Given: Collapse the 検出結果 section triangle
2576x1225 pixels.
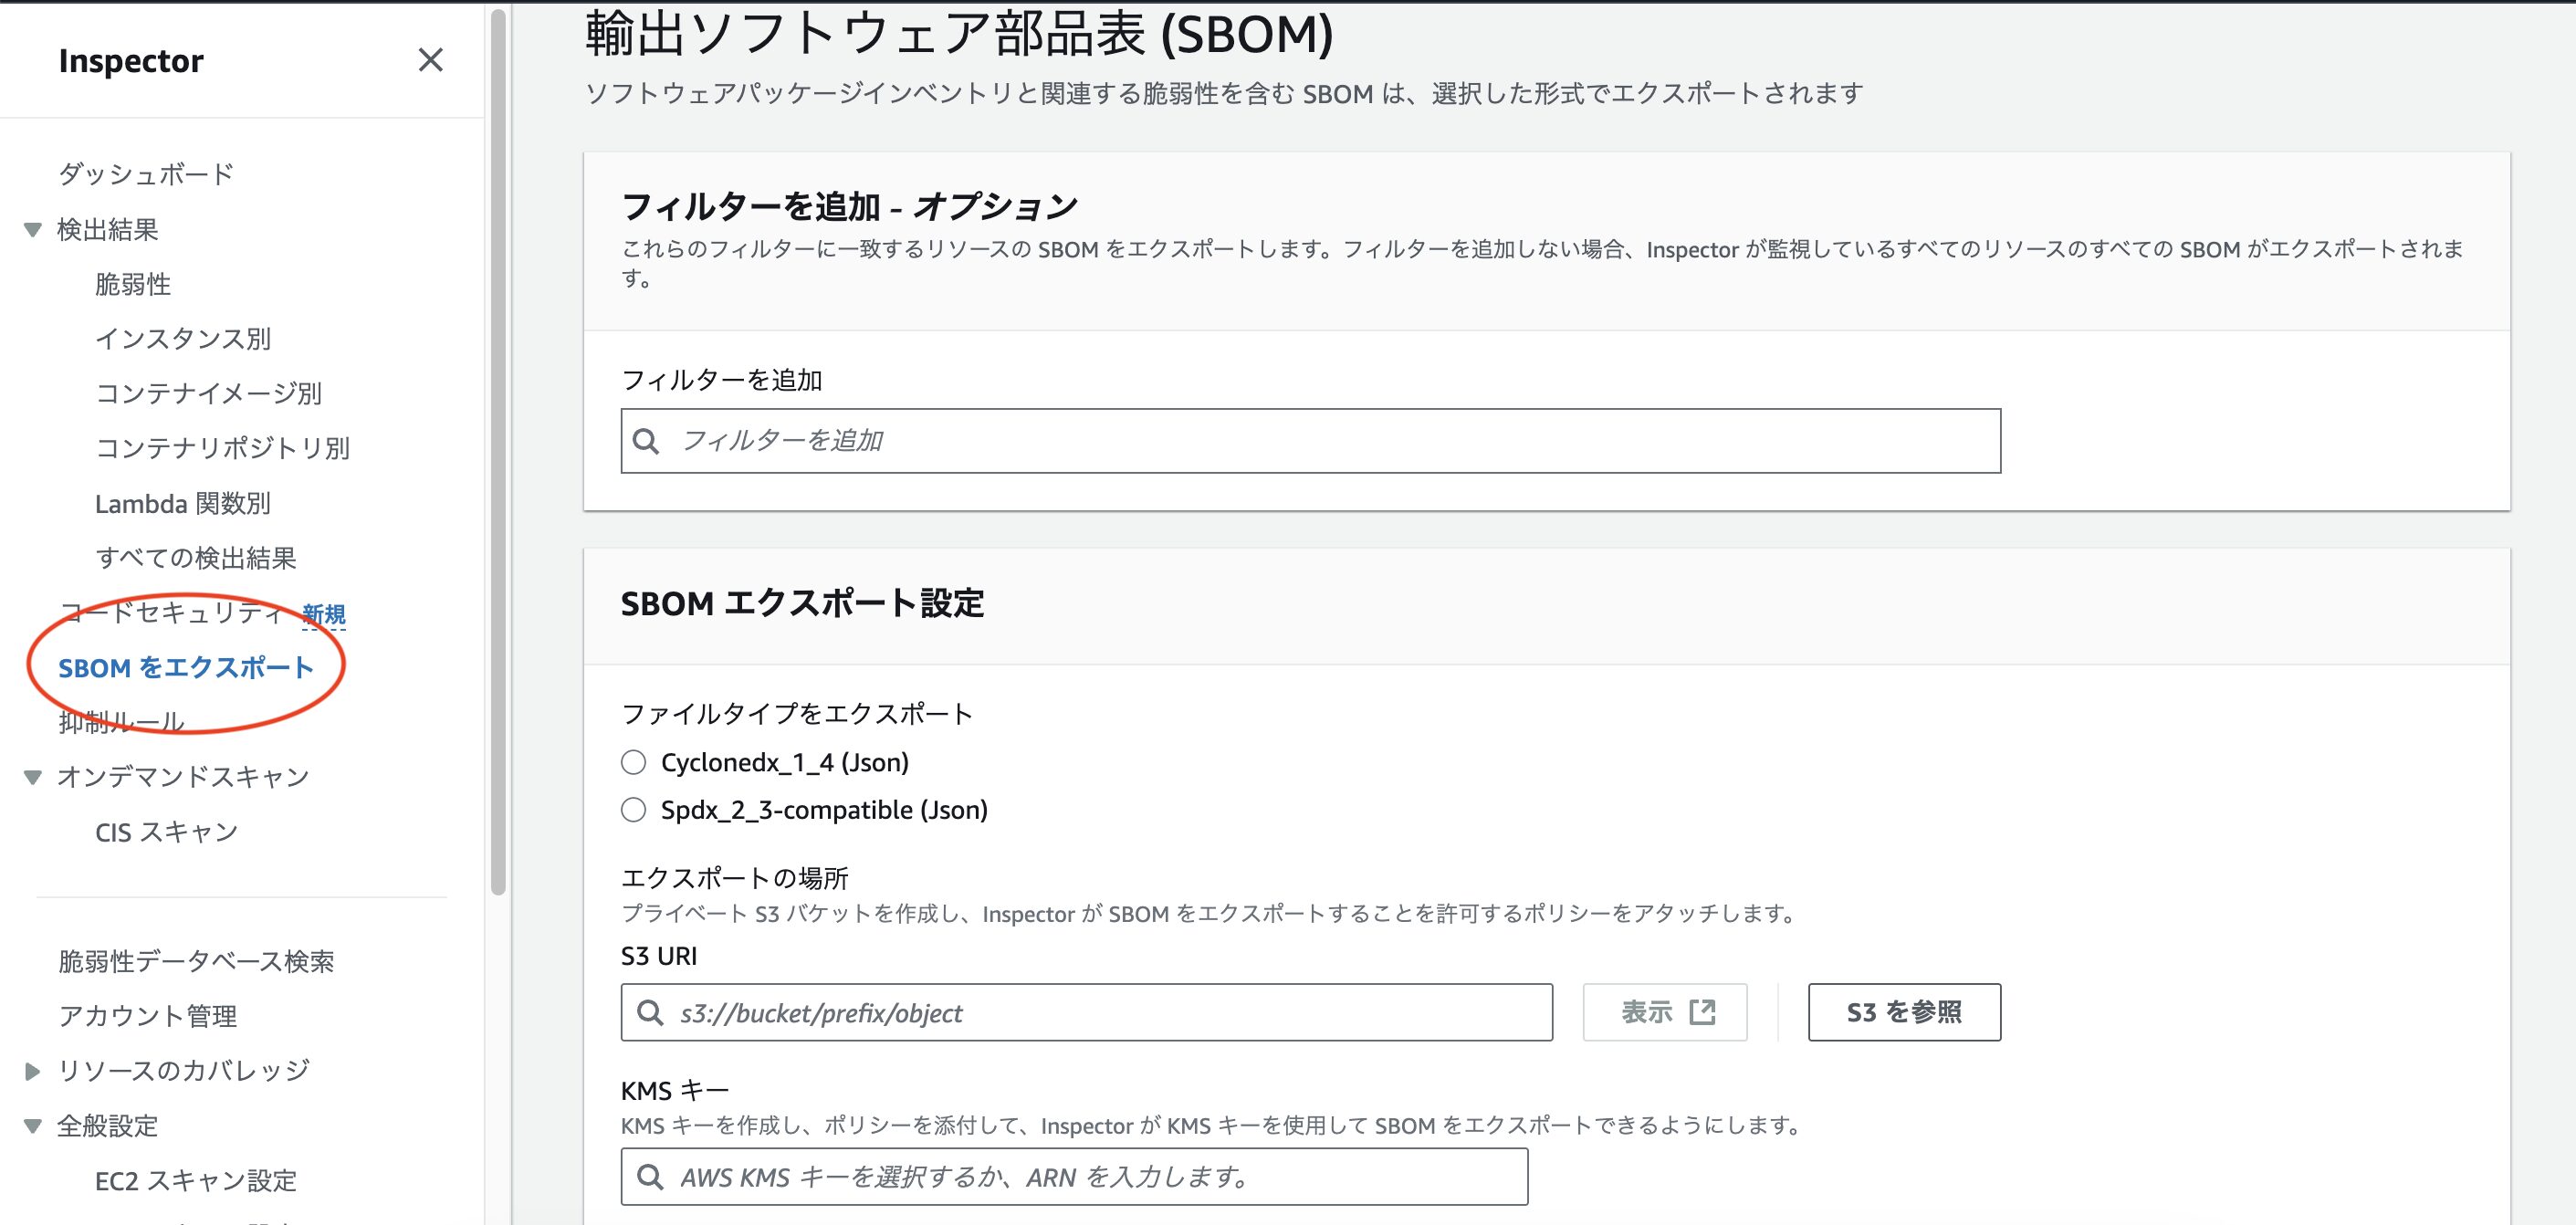Looking at the screenshot, I should coord(33,230).
